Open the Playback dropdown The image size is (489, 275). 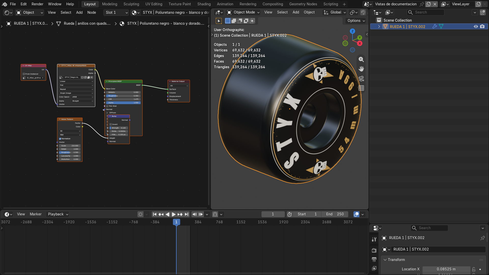pos(58,214)
